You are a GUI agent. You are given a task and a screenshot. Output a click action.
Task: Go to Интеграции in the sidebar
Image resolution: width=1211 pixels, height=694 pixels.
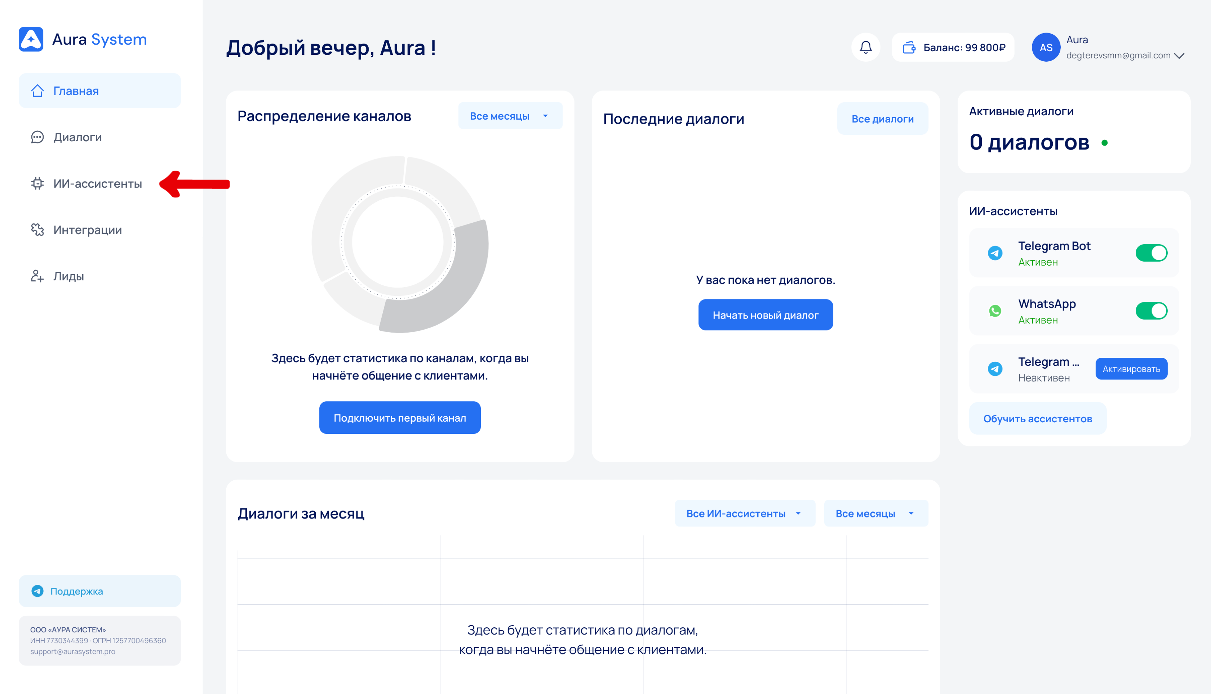87,230
